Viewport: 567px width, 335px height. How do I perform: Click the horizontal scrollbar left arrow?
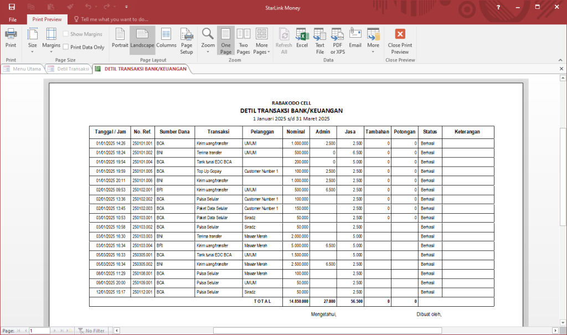pos(116,331)
